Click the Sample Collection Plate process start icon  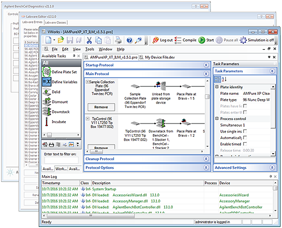pyautogui.click(x=135, y=86)
